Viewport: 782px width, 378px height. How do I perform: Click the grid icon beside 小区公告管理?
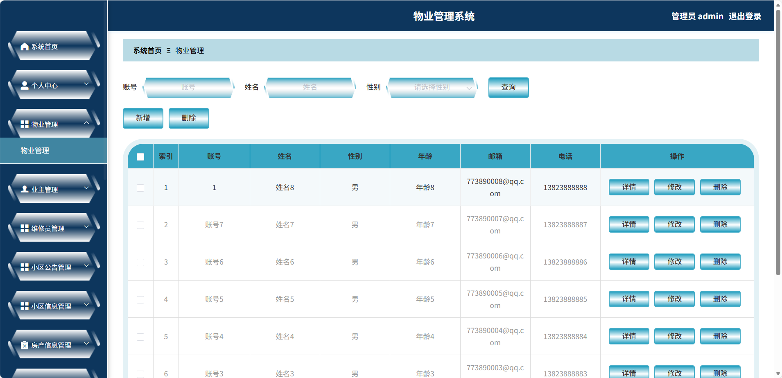[x=25, y=267]
